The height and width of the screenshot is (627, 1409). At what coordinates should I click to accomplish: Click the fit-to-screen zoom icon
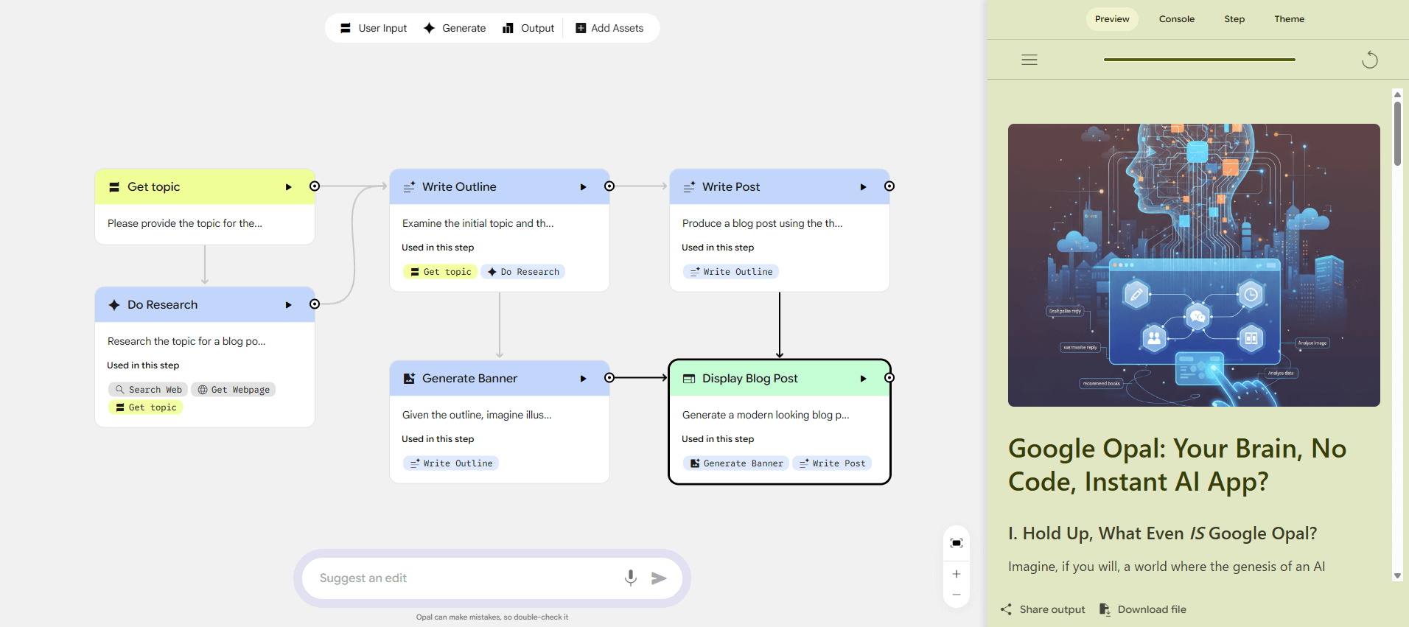click(x=956, y=543)
